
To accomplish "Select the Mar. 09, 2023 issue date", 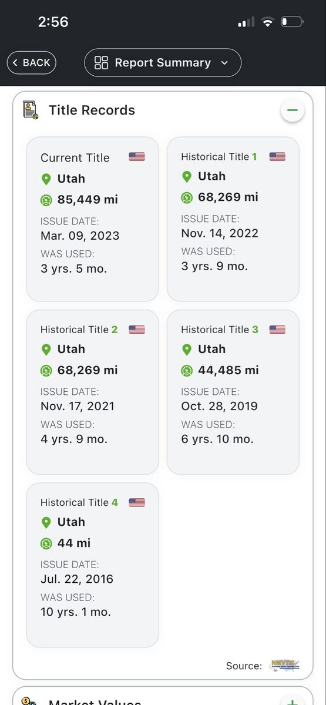I will pos(80,236).
